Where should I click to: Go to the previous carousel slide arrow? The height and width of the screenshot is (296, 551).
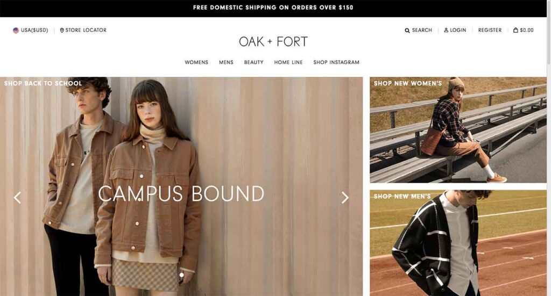tap(17, 198)
